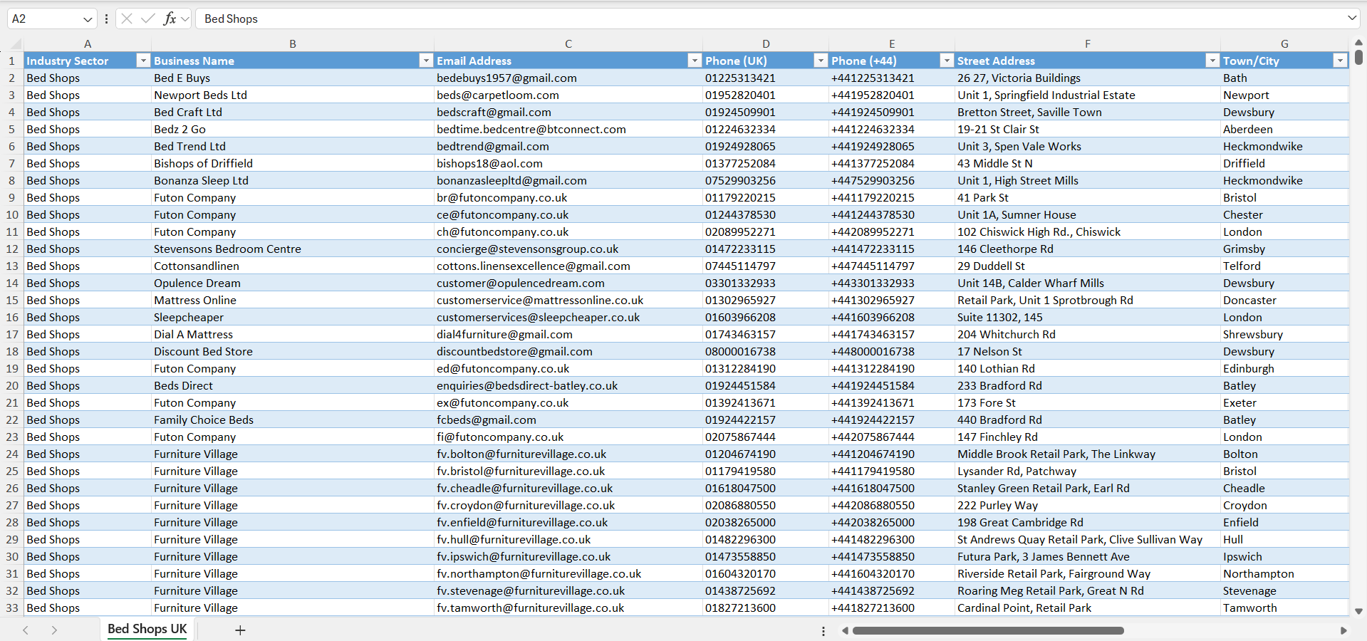Open the Business Name filter dropdown
Screen dimensions: 1367x641
point(426,61)
